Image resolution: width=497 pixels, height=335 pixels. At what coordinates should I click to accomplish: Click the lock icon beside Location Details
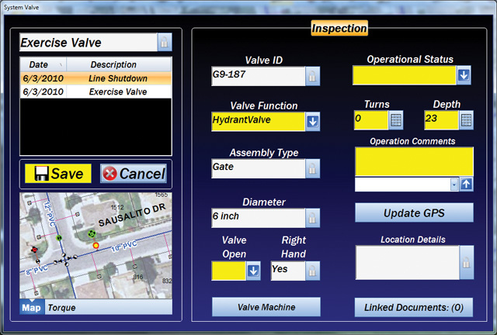(465, 263)
